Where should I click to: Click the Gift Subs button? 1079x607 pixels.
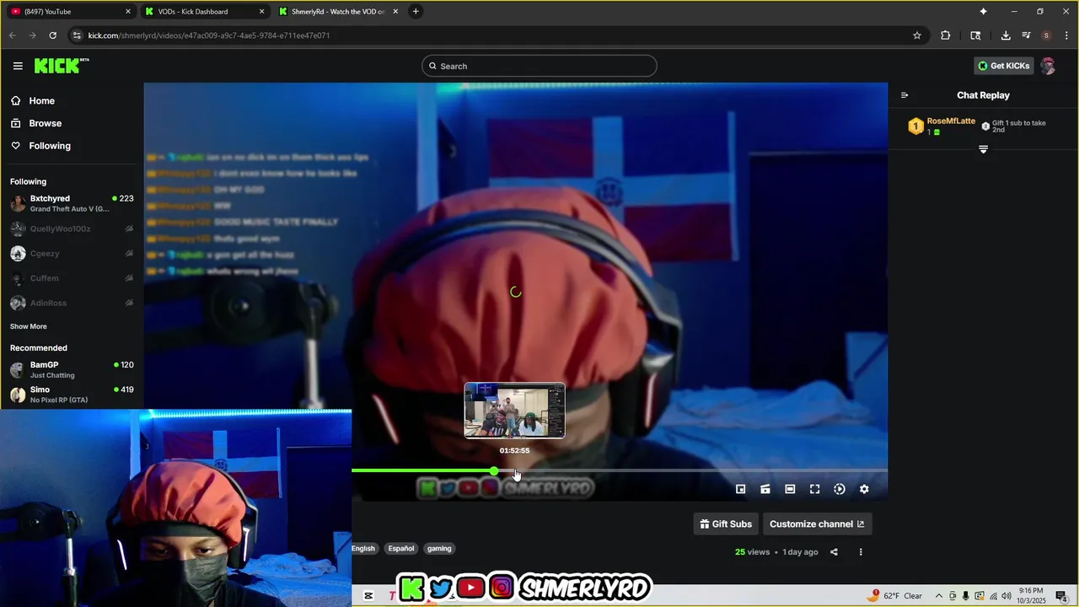(x=726, y=524)
